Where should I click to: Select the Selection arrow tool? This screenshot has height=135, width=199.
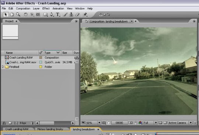click(6, 14)
